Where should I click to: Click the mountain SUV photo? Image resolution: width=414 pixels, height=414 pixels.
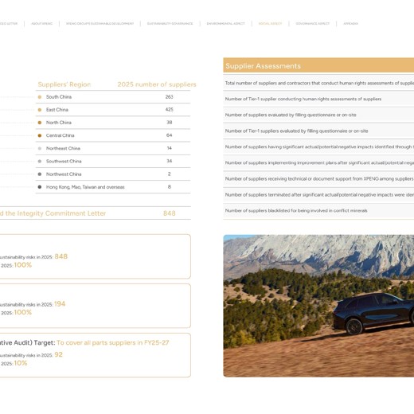tap(318, 306)
